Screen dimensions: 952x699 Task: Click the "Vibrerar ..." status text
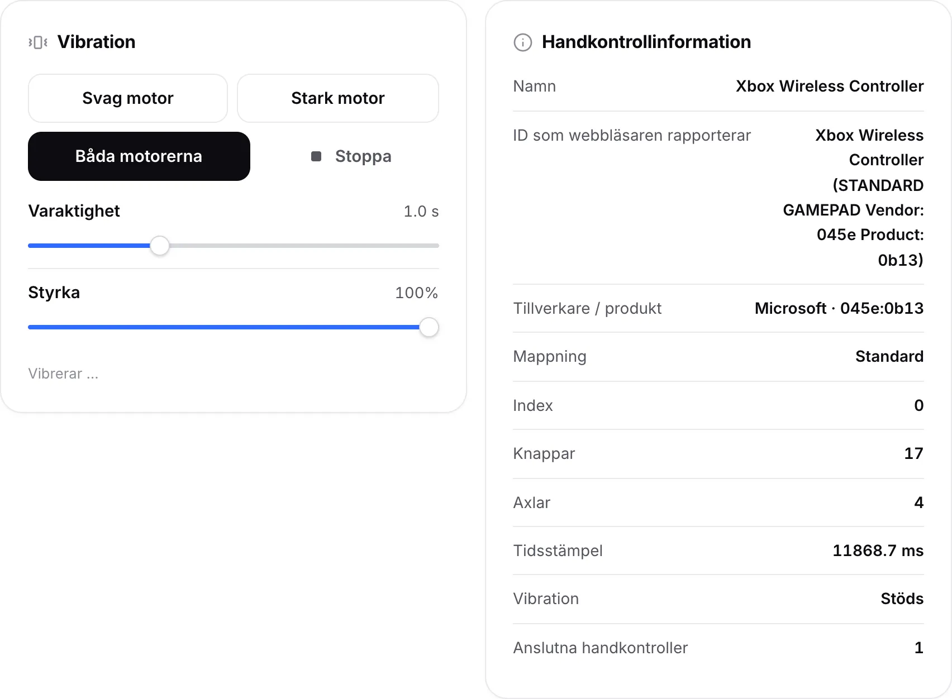(x=64, y=374)
